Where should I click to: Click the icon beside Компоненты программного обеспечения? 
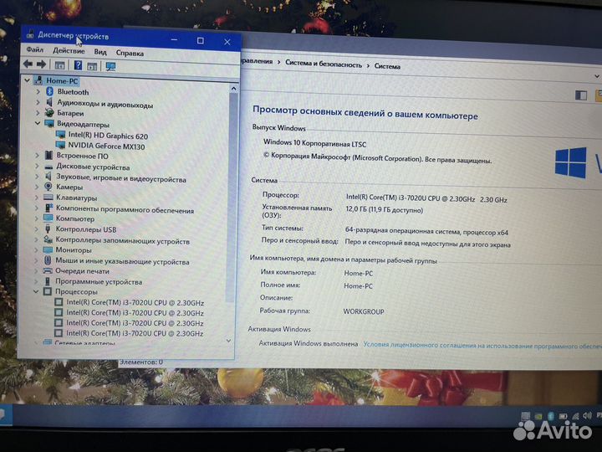click(48, 208)
